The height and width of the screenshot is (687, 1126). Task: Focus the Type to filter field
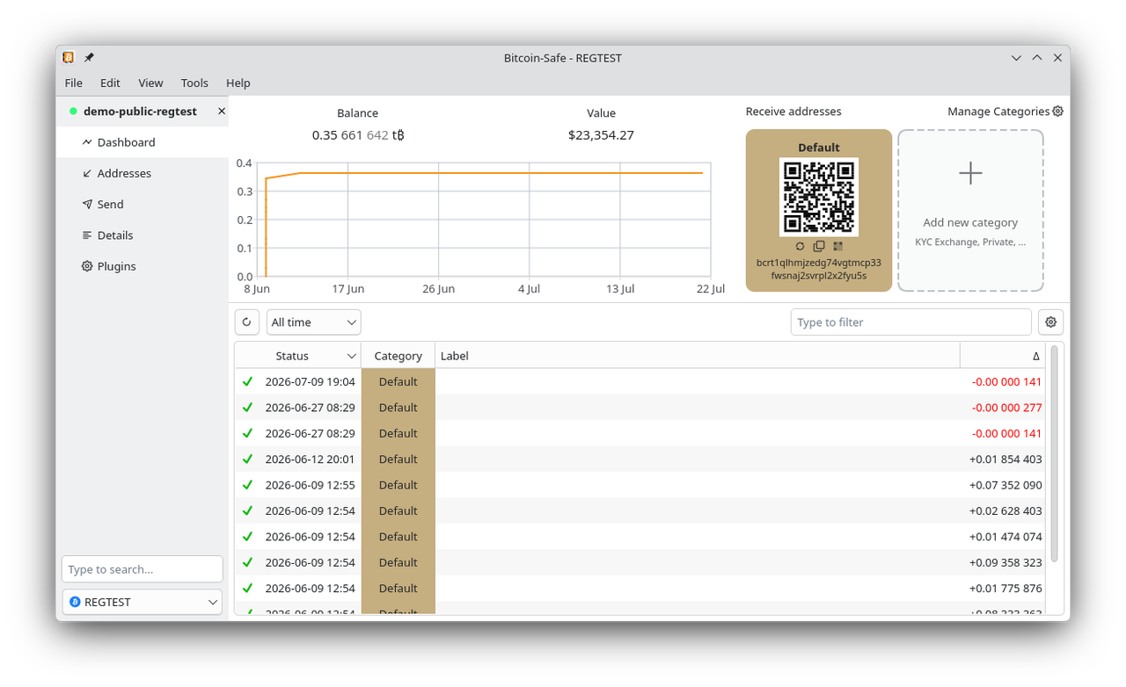click(x=911, y=322)
